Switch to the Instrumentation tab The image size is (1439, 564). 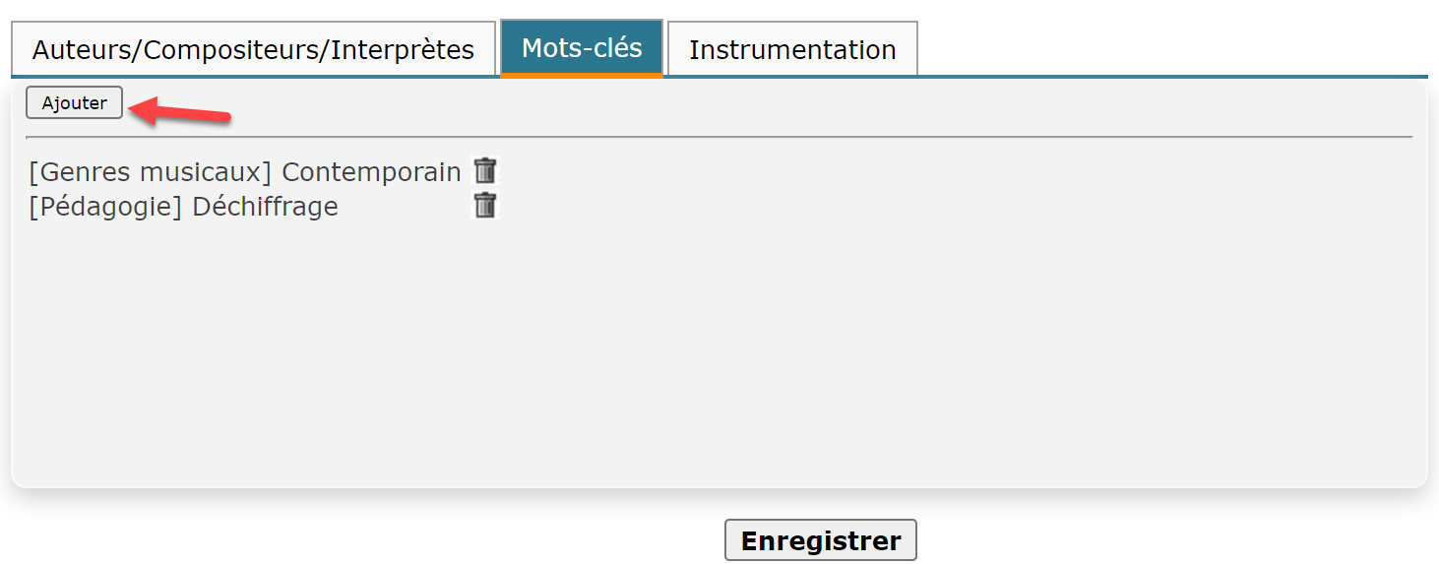point(792,49)
